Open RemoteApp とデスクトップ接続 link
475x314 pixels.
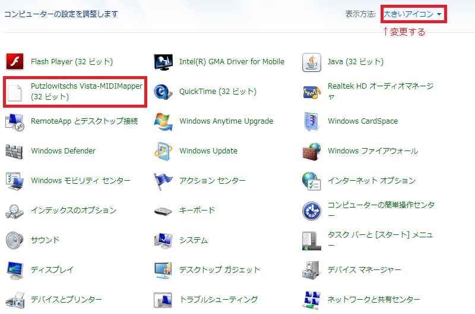(84, 121)
